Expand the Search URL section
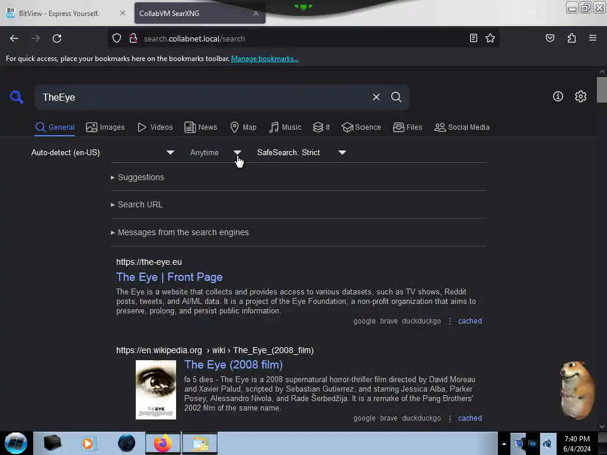607x455 pixels. point(137,204)
